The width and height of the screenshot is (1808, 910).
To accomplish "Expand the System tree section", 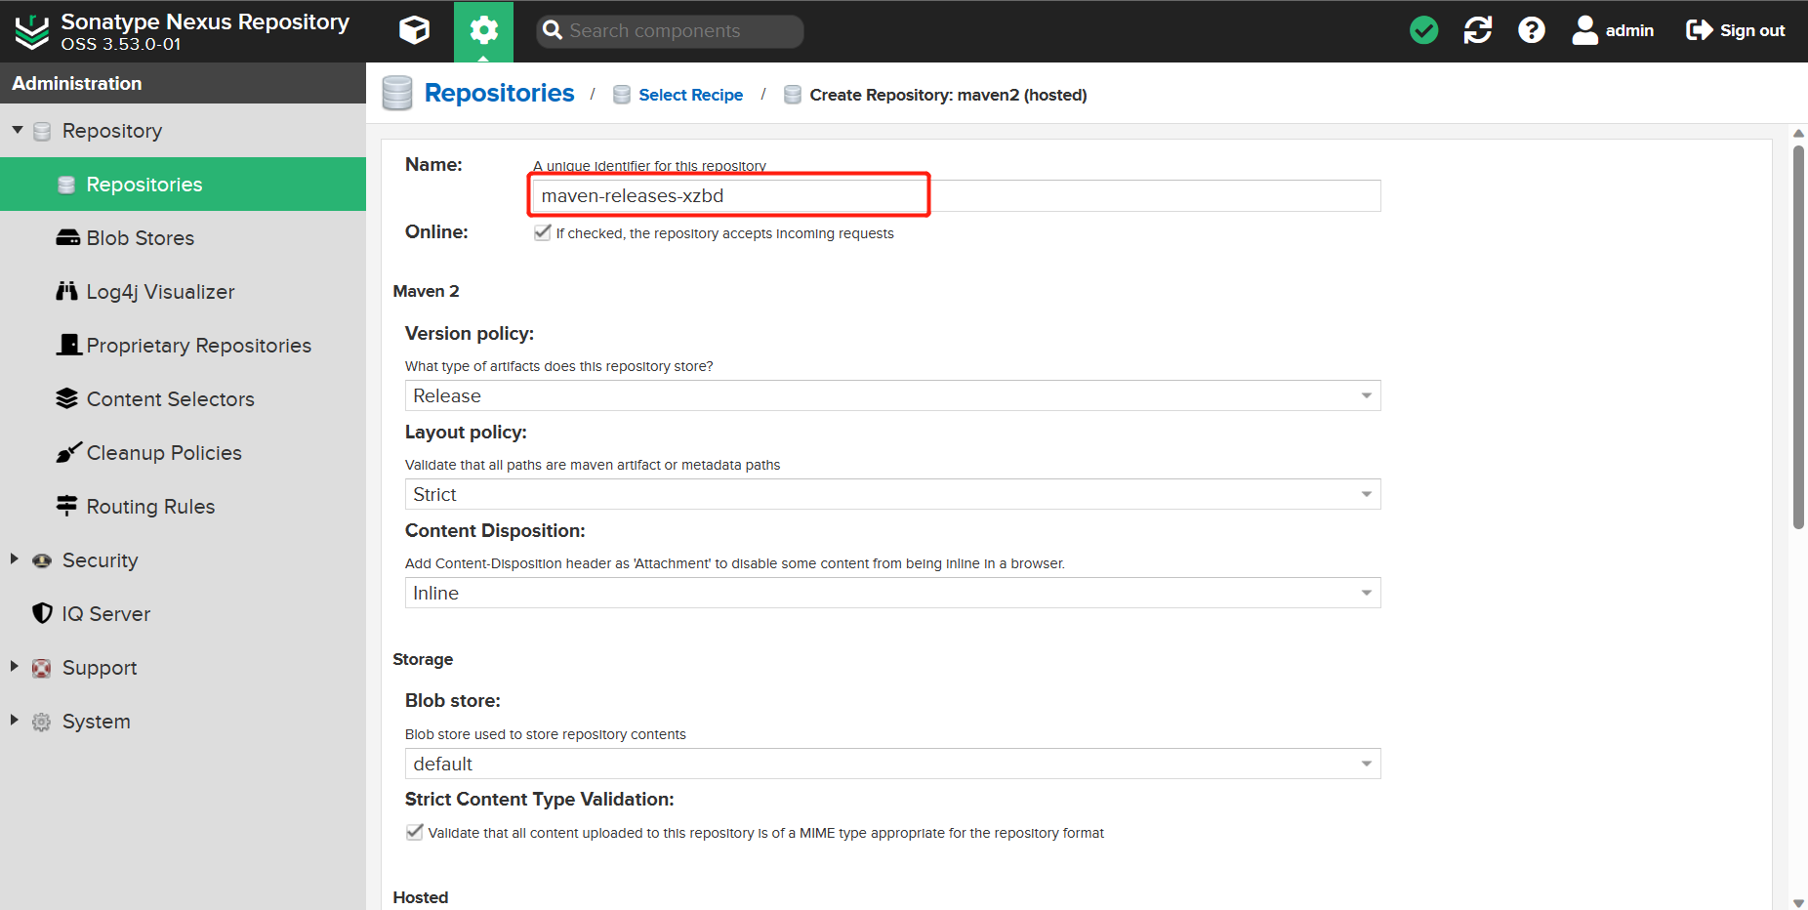I will (x=15, y=720).
